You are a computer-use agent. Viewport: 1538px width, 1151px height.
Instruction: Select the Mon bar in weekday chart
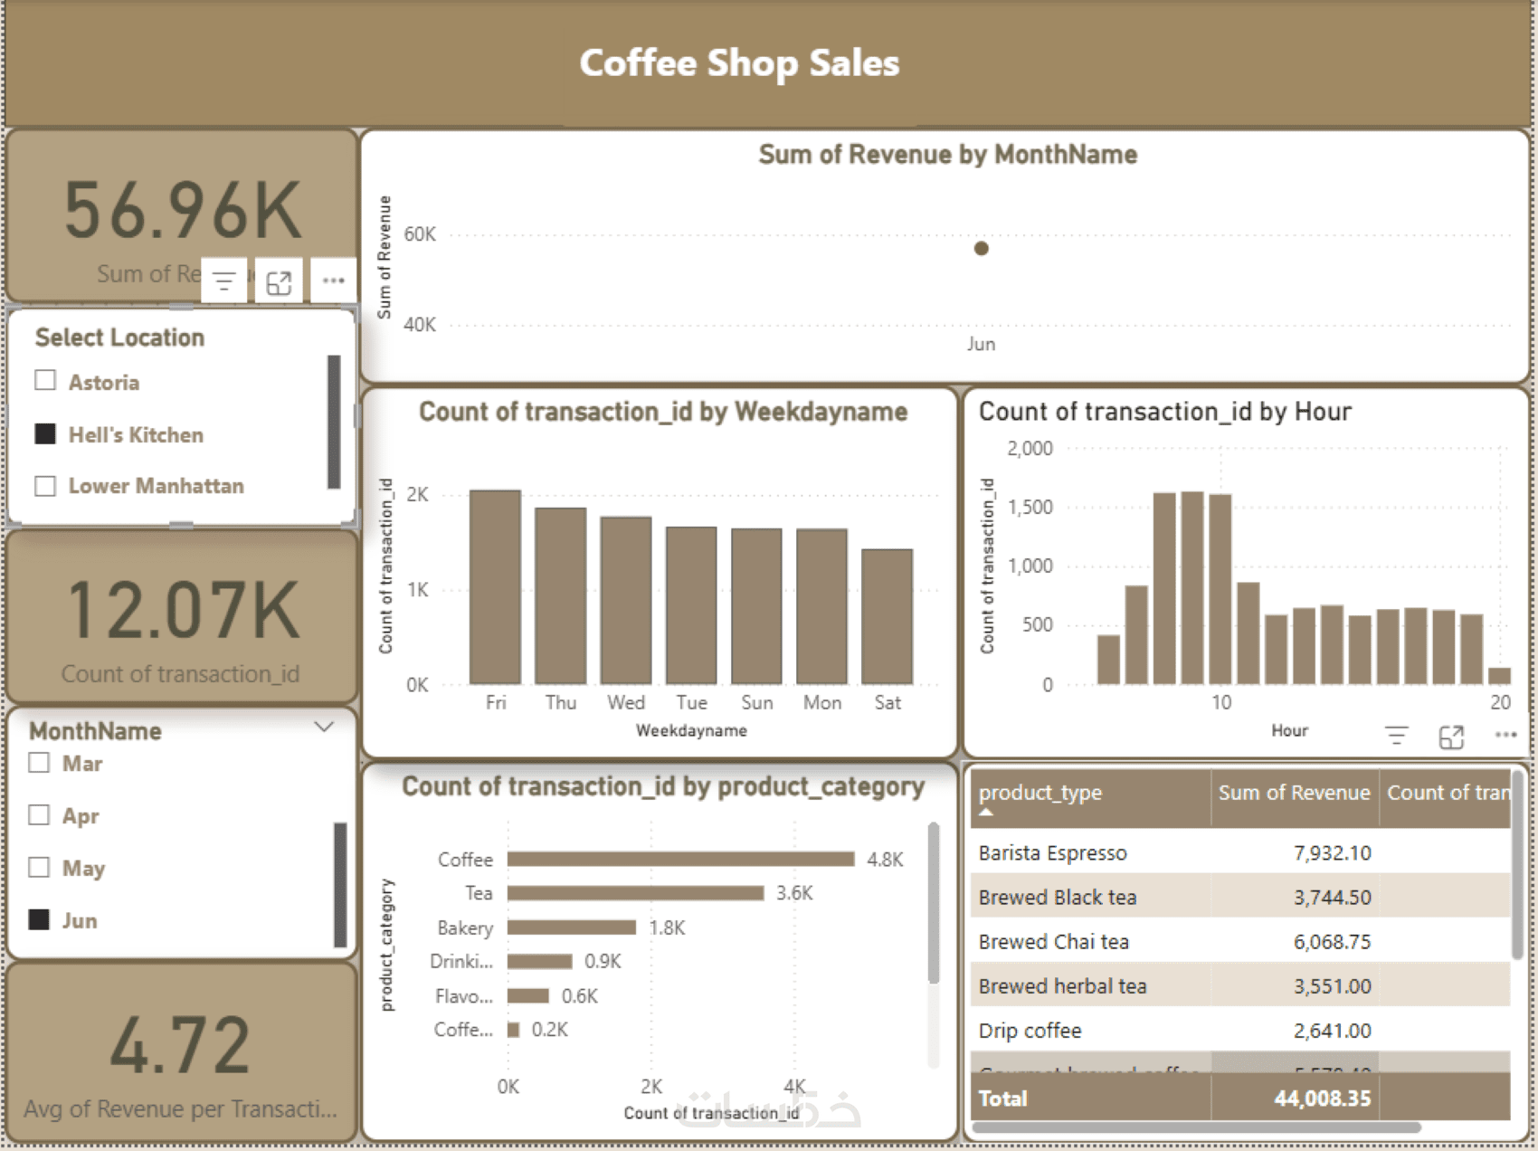pos(821,606)
